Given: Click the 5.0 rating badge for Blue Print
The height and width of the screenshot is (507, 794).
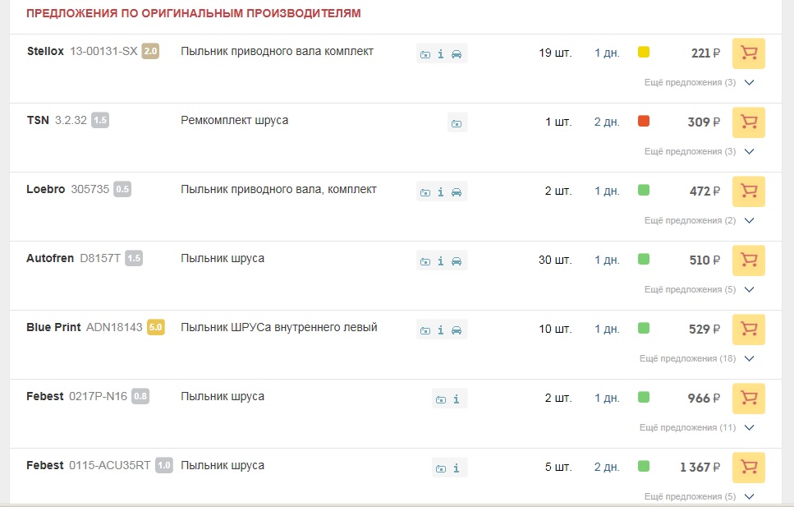Looking at the screenshot, I should click(155, 327).
